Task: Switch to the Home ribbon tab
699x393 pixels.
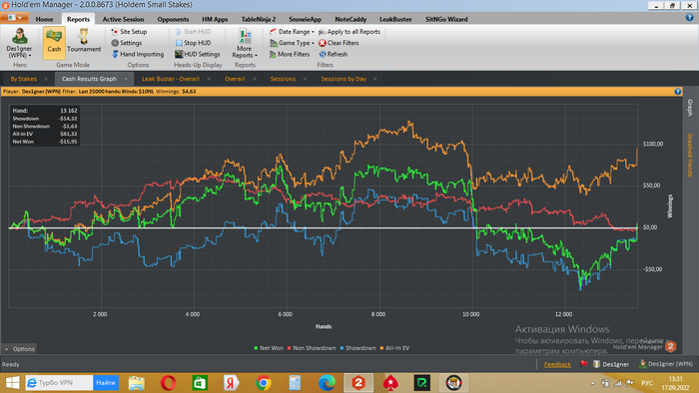Action: tap(44, 19)
